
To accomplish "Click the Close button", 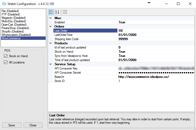I will pos(33,125).
